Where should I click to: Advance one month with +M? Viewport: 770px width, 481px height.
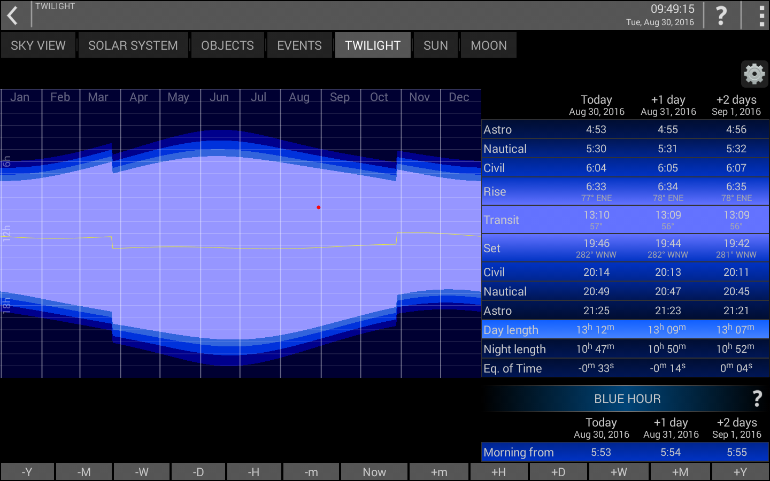[680, 472]
